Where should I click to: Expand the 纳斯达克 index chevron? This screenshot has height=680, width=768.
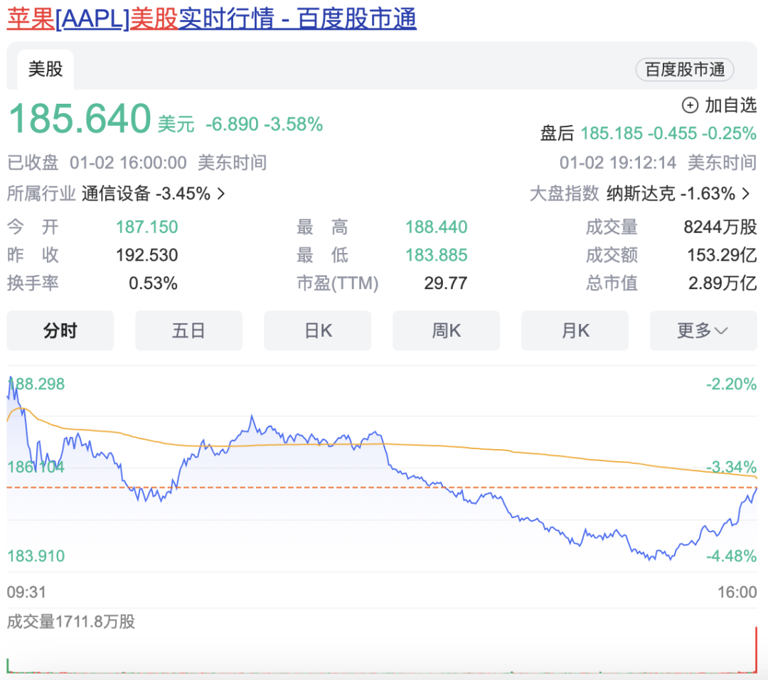click(x=745, y=193)
